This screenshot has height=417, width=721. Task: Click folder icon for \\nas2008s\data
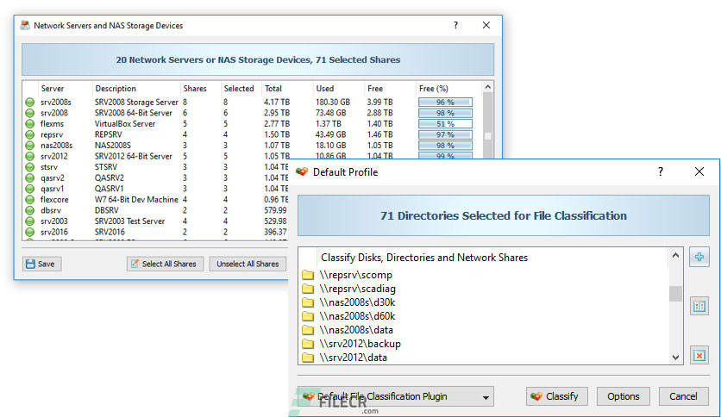coord(308,330)
